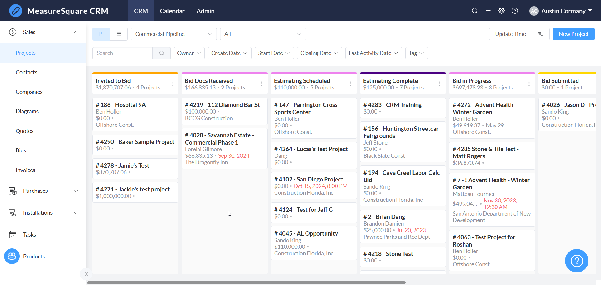This screenshot has height=285, width=601.
Task: Go to Companies in sidebar
Action: click(43, 92)
